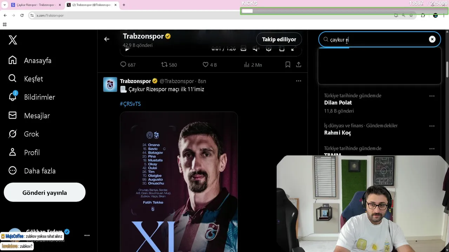This screenshot has height=252, width=449.
Task: Toggle video captions (CC) icon
Action: point(243,49)
